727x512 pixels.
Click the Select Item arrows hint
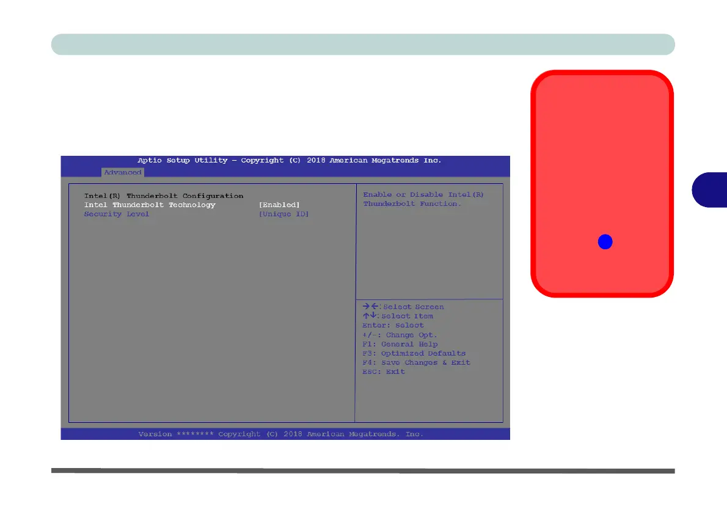point(398,316)
